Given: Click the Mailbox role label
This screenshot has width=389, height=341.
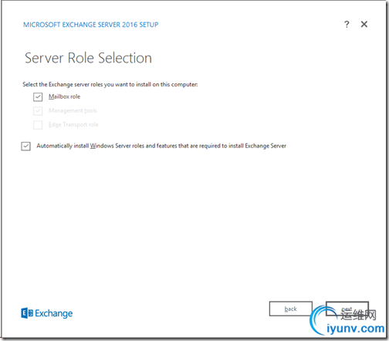Looking at the screenshot, I should pos(64,96).
